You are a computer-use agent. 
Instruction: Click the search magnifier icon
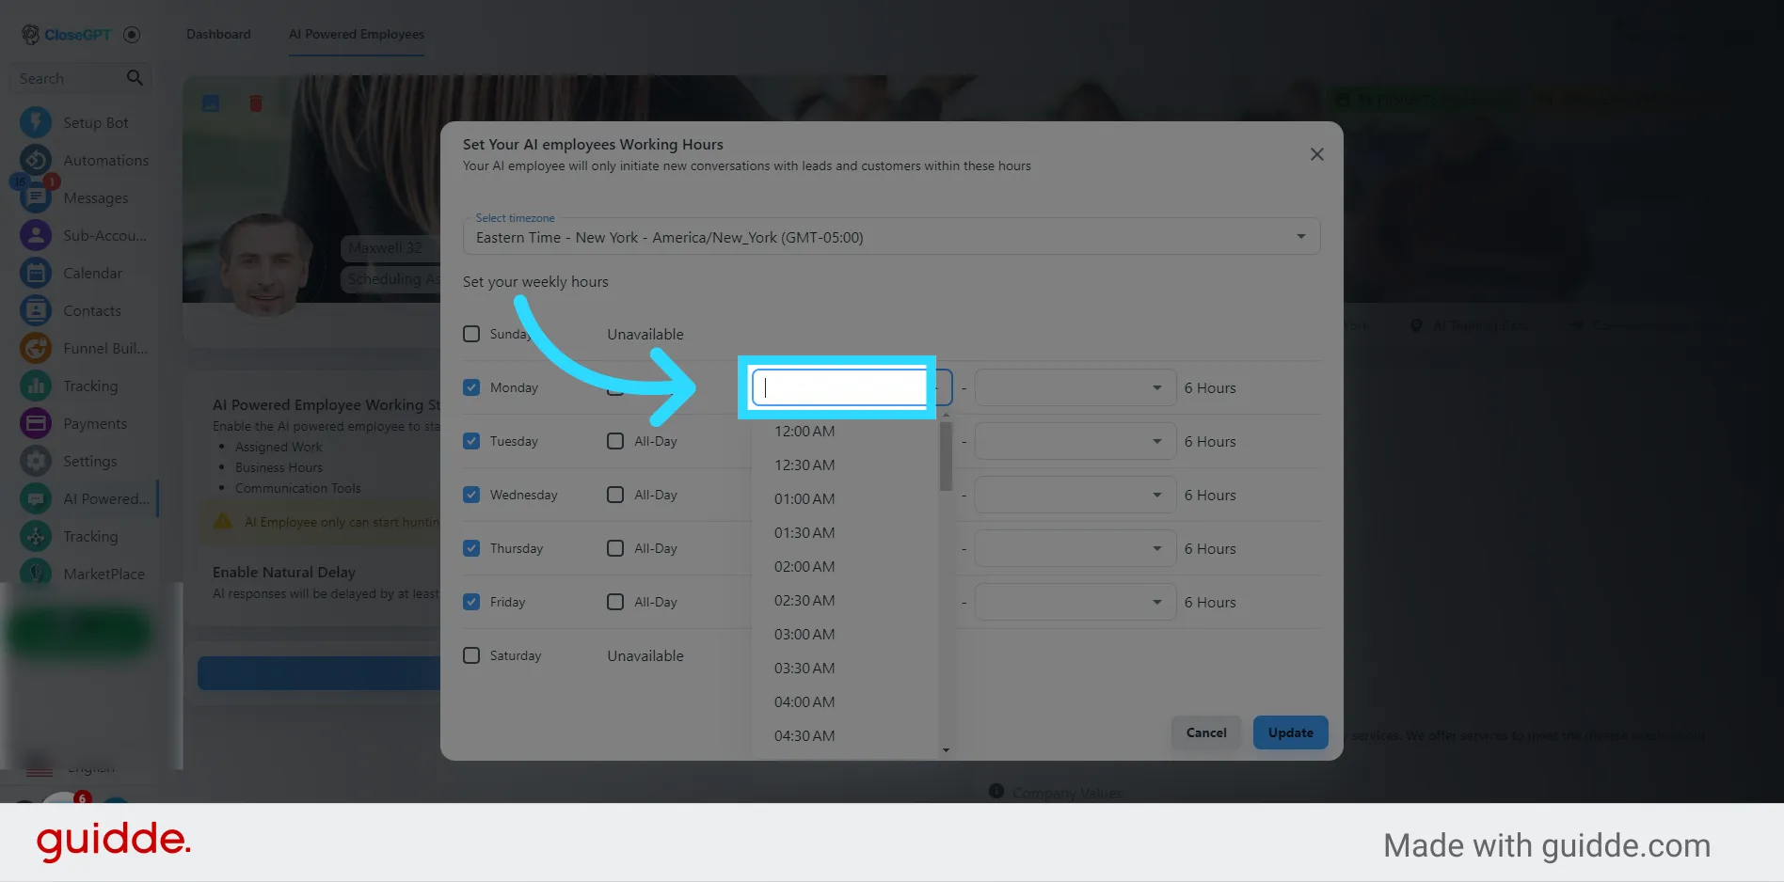tap(135, 78)
